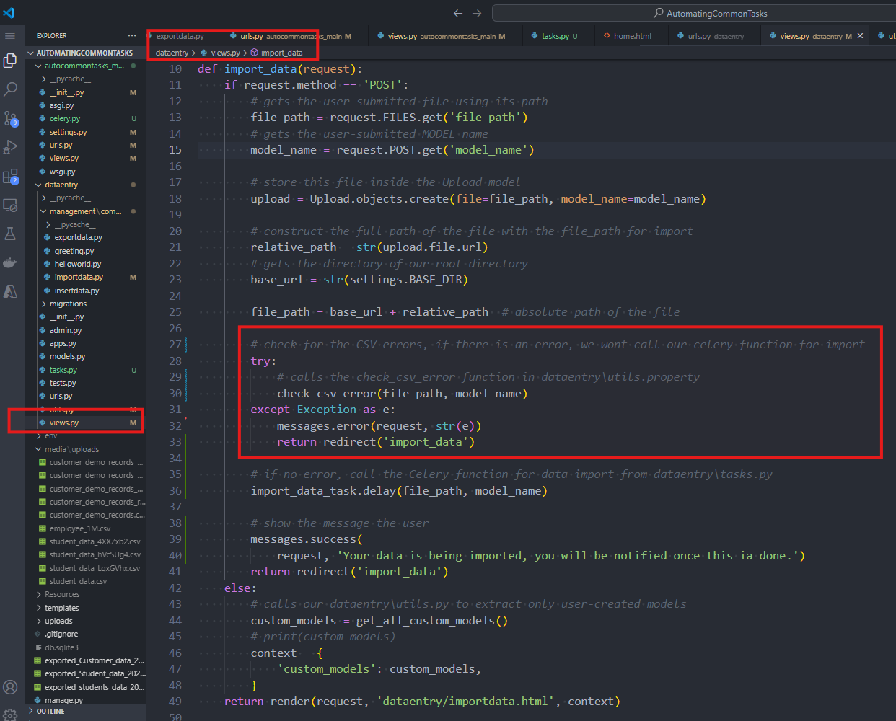896x721 pixels.
Task: Collapse the management\com... folder
Action: [x=84, y=211]
